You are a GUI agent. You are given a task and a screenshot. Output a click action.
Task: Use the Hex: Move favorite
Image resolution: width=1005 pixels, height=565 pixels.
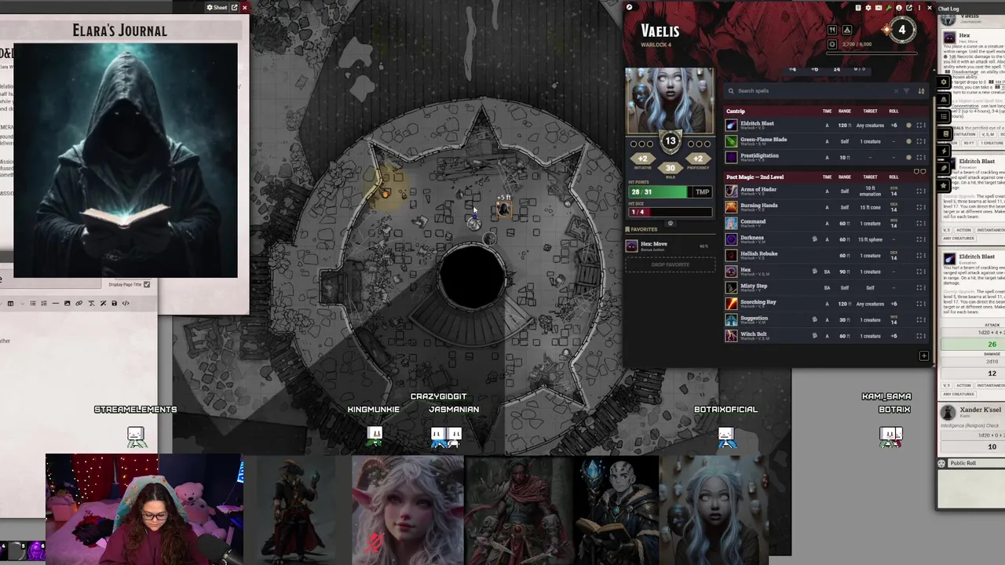coord(669,246)
